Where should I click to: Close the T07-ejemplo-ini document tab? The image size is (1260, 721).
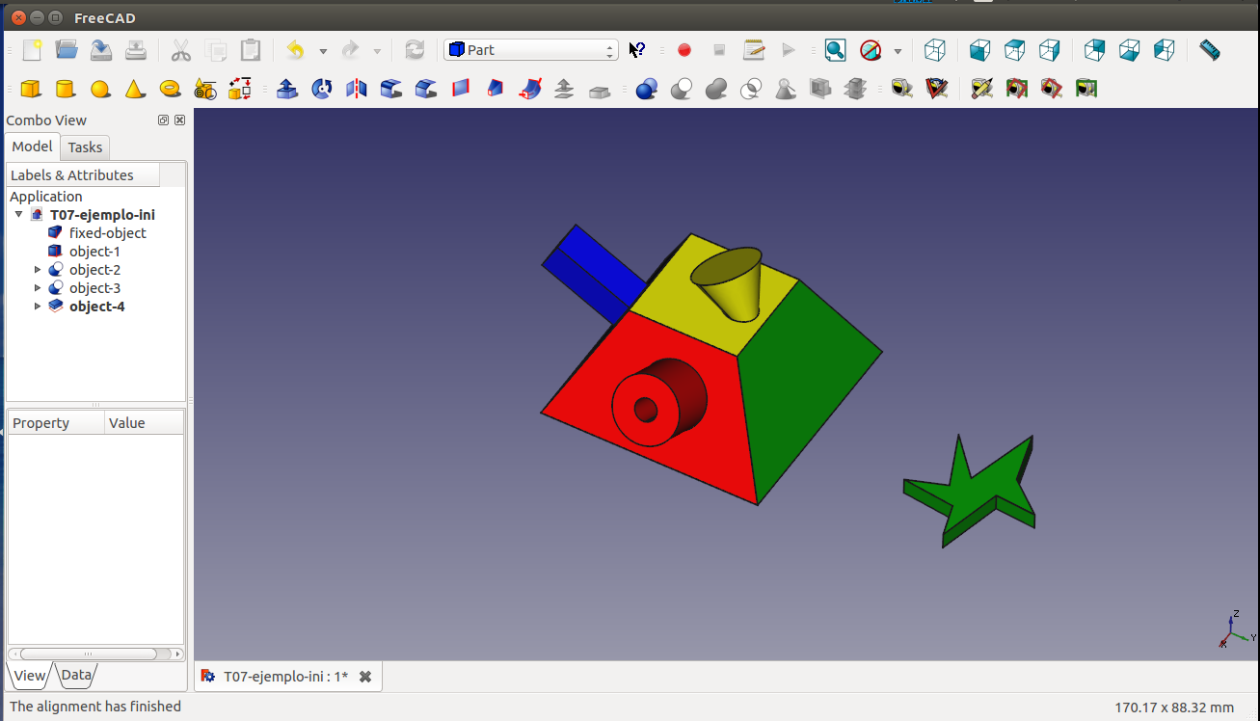coord(365,677)
